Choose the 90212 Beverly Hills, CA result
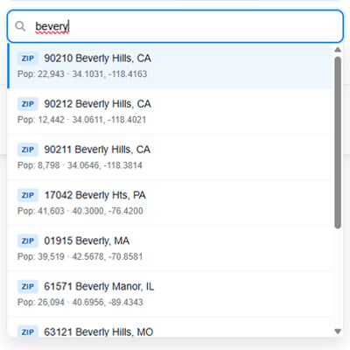This screenshot has height=350, width=350. (170, 112)
